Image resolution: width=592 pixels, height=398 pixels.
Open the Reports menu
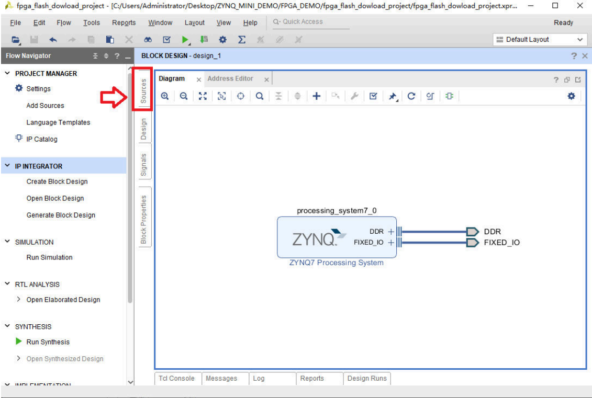point(124,23)
